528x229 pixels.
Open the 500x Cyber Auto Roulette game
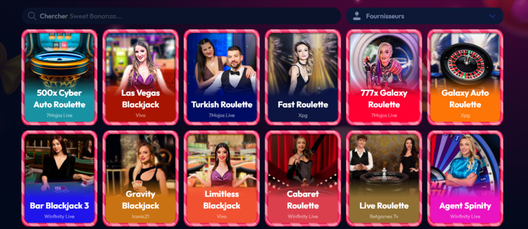[x=59, y=77]
